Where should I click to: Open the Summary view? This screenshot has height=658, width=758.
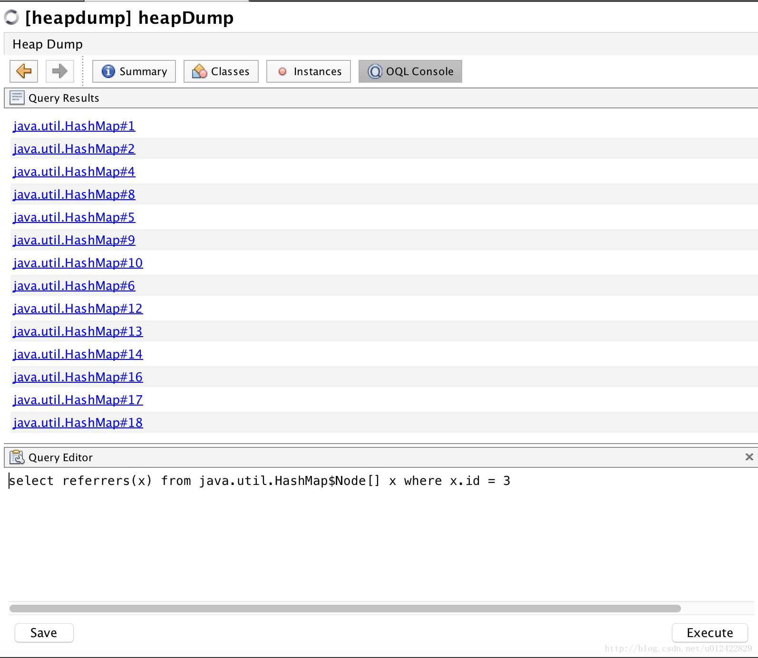134,71
